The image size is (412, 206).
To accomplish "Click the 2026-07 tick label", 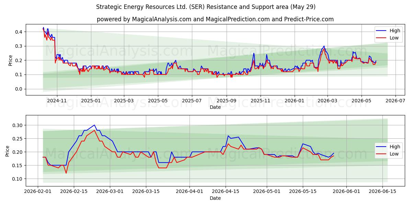I will [395, 101].
